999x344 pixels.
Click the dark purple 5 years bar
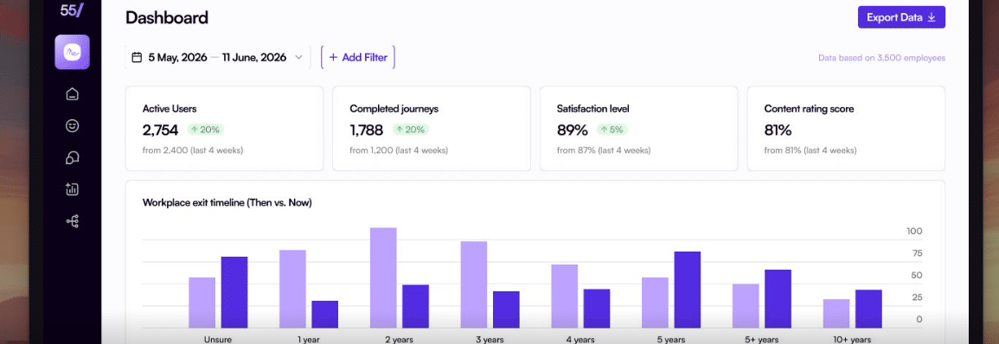[x=688, y=290]
